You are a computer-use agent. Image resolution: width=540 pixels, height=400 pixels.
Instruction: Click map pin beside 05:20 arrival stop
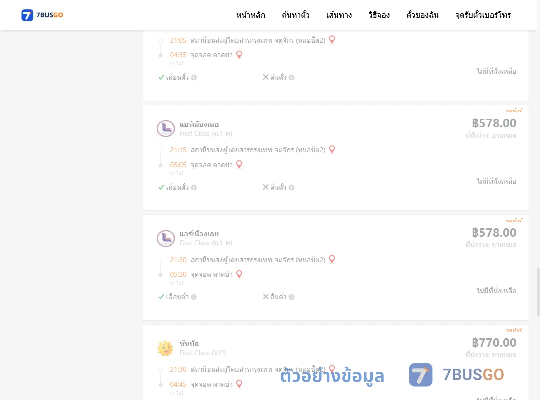[x=239, y=274]
